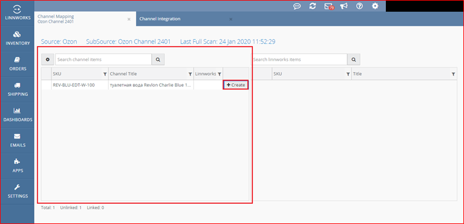Select the Revlon Charlie Blue channel title cell
The height and width of the screenshot is (224, 464).
[x=151, y=85]
